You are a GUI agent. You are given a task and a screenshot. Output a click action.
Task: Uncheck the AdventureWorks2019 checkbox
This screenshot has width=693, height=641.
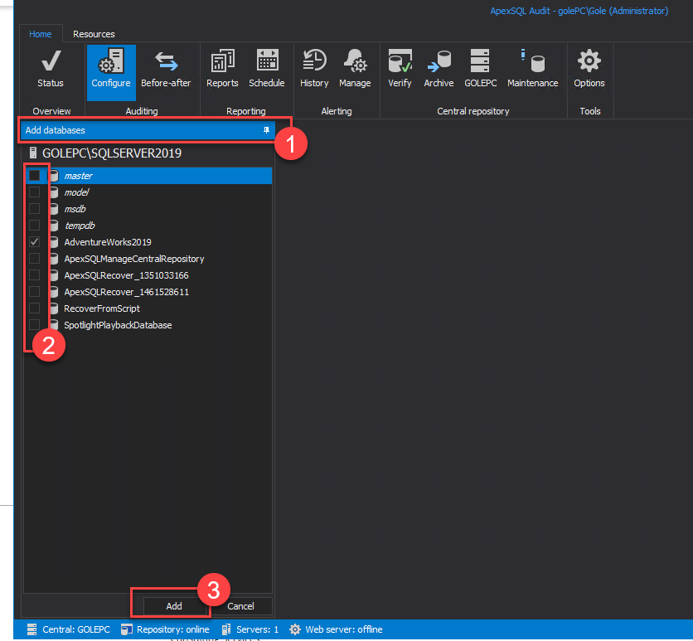click(34, 242)
